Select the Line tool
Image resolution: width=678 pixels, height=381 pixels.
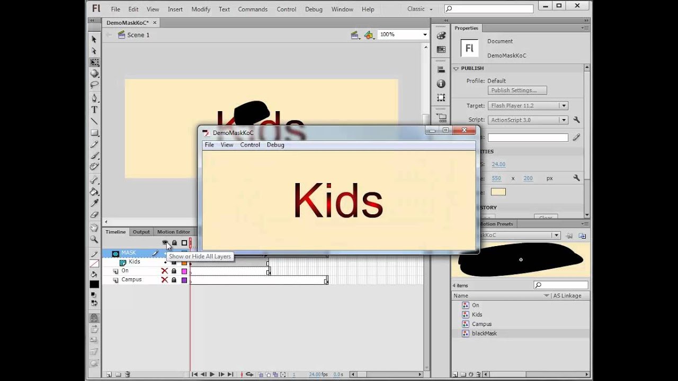click(94, 121)
